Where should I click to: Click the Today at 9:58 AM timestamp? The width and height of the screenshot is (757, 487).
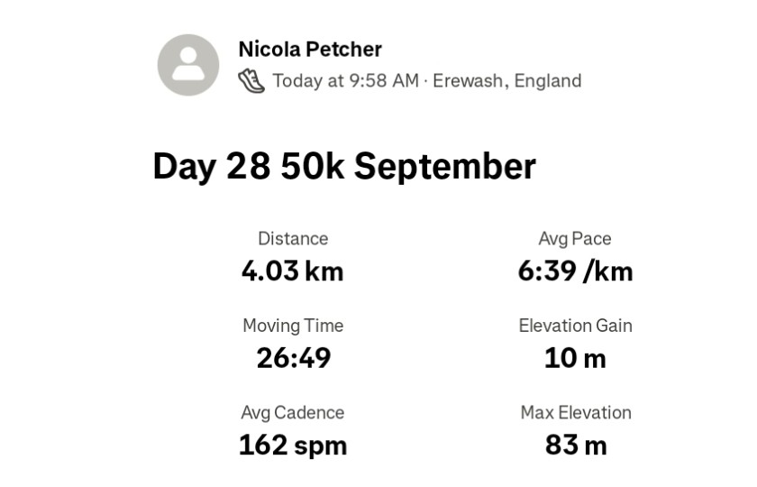[346, 81]
